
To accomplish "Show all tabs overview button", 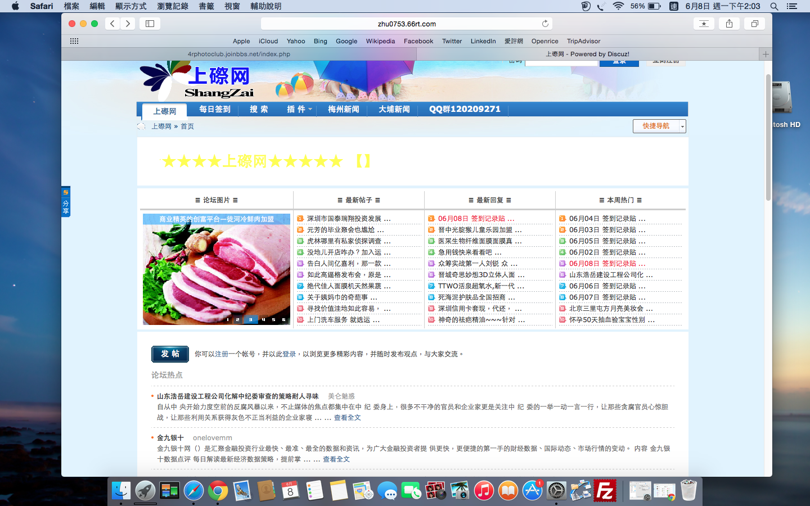I will point(755,24).
